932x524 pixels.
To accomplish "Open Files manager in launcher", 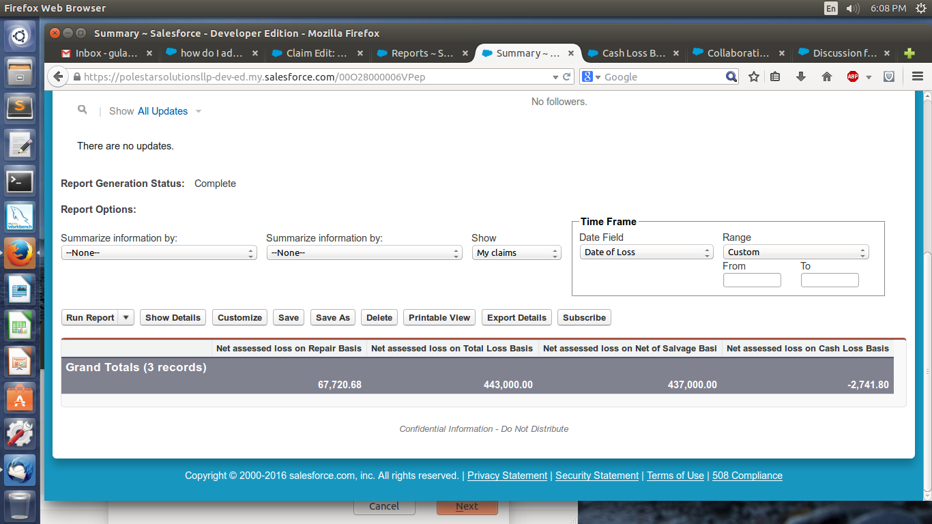I will tap(20, 72).
